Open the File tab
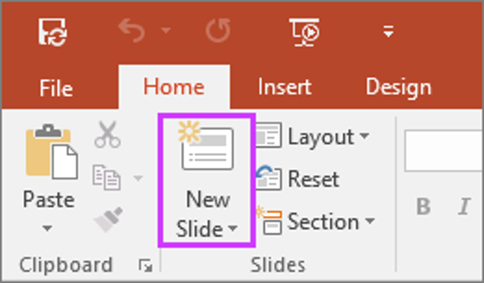This screenshot has width=484, height=283. (56, 88)
